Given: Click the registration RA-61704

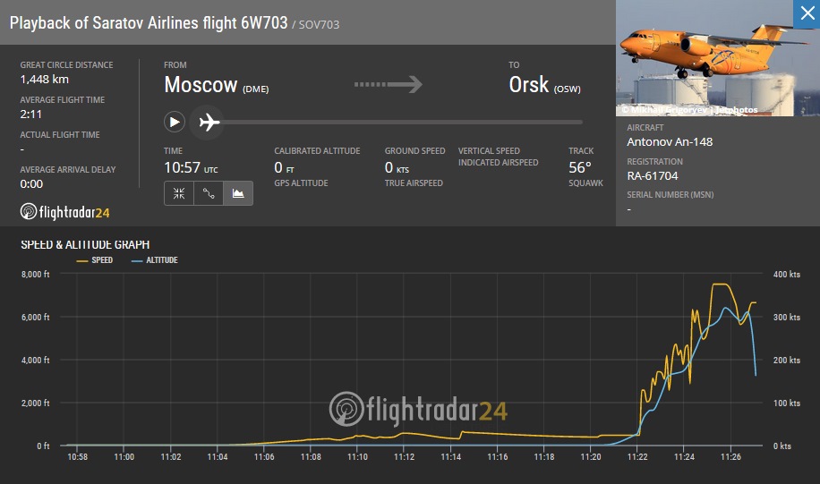Looking at the screenshot, I should pyautogui.click(x=653, y=176).
